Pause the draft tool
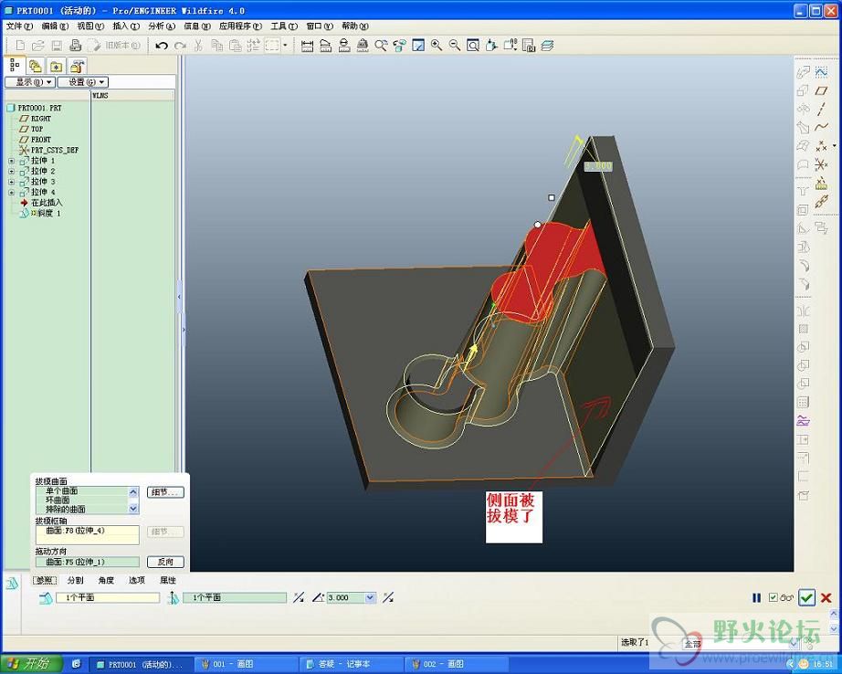This screenshot has width=842, height=674. tap(757, 597)
